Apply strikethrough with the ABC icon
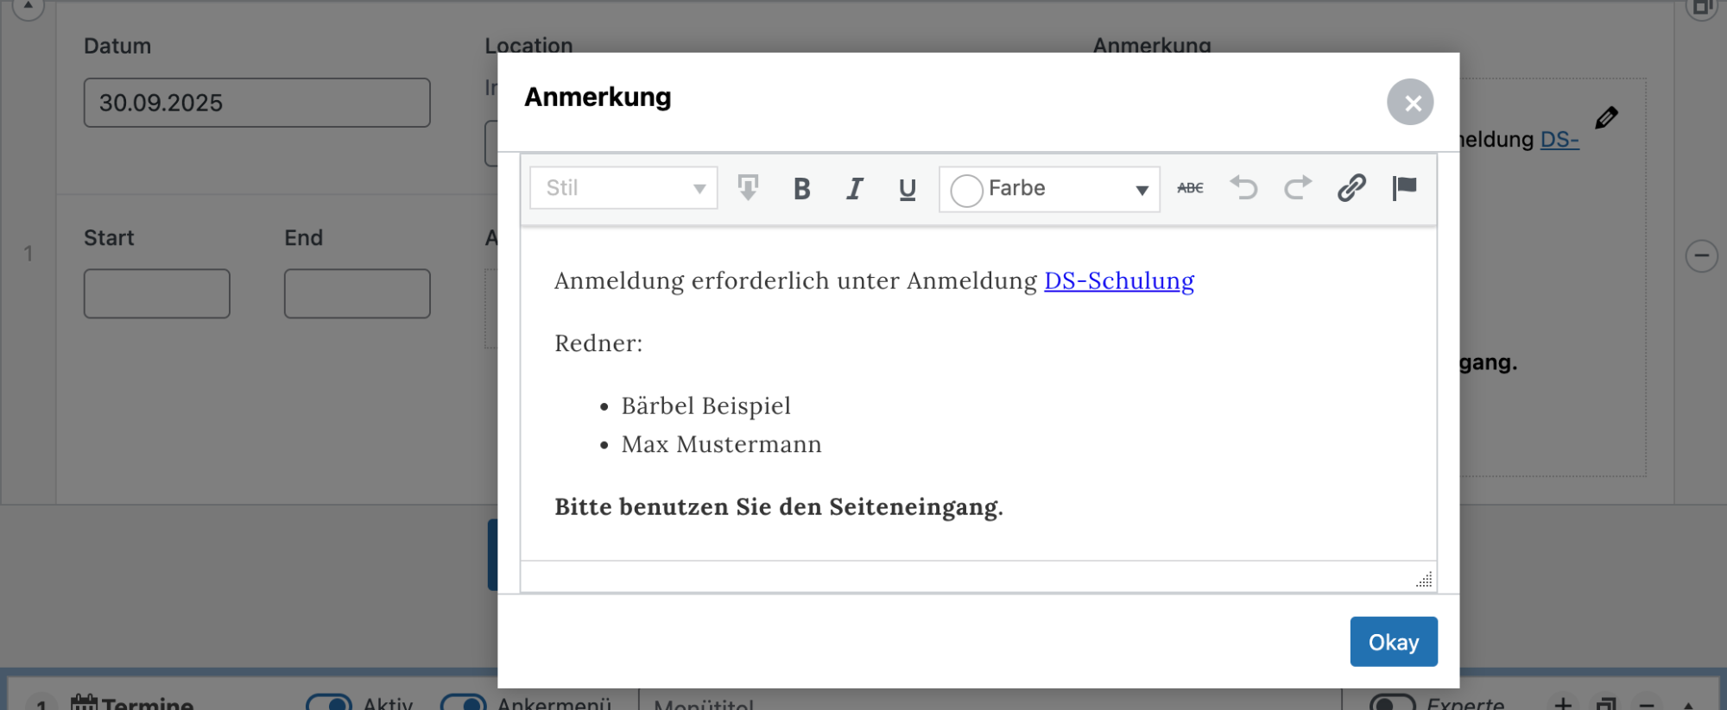 click(1190, 188)
